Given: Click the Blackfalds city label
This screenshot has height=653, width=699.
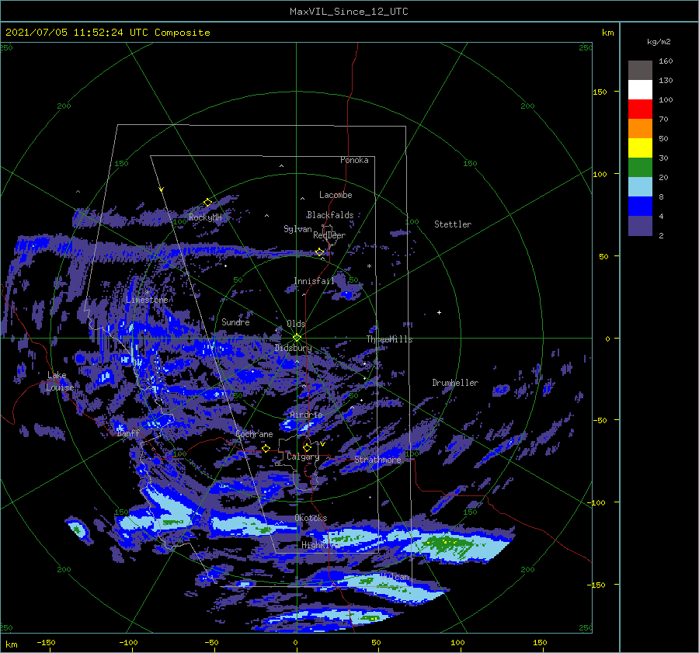Looking at the screenshot, I should coord(330,215).
